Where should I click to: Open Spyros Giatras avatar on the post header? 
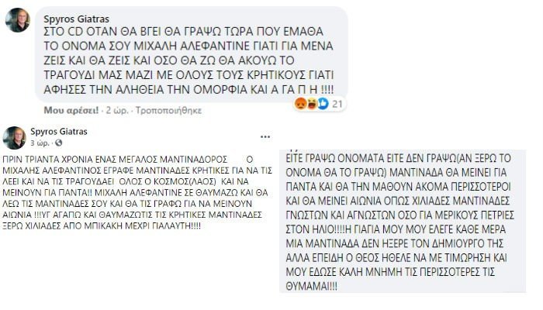[x=14, y=138]
